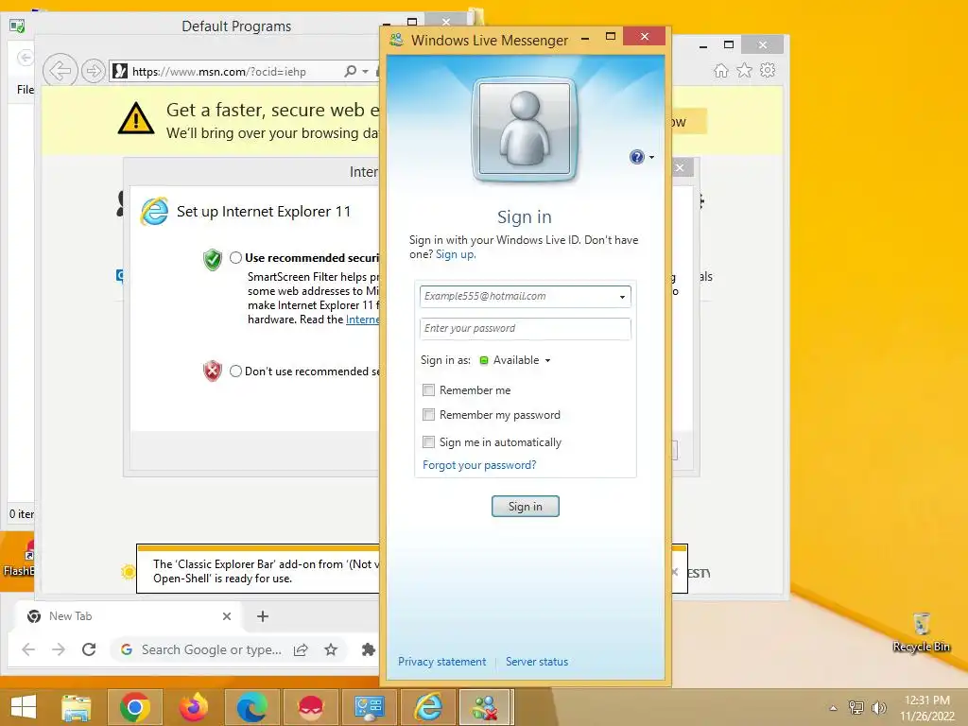
Task: Open Internet Explorer Home icon
Action: coord(720,70)
